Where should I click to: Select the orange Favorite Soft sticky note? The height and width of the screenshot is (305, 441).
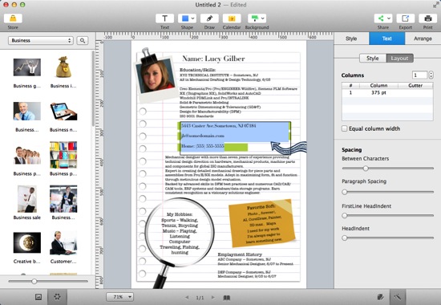tap(261, 223)
